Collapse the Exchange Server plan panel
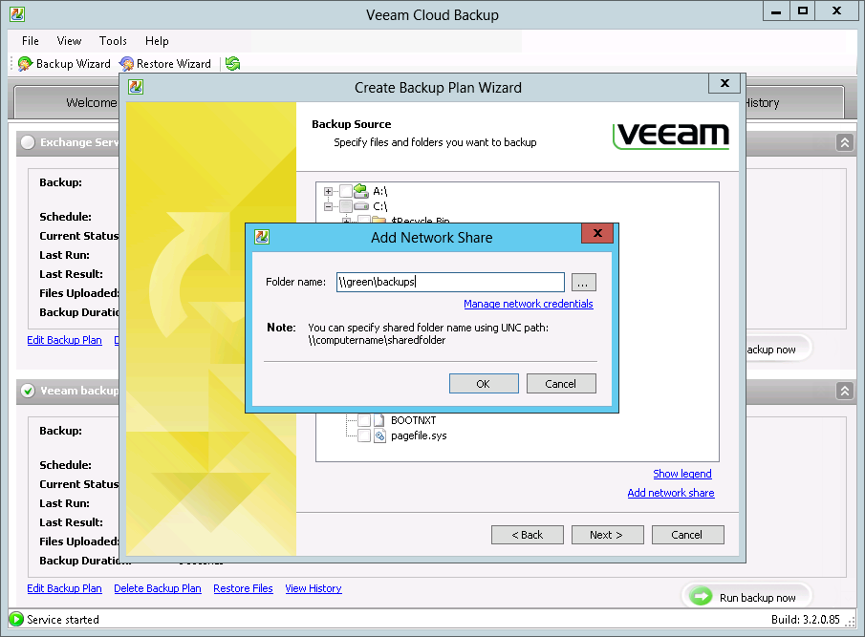Screen dimensions: 865x637 [x=845, y=142]
